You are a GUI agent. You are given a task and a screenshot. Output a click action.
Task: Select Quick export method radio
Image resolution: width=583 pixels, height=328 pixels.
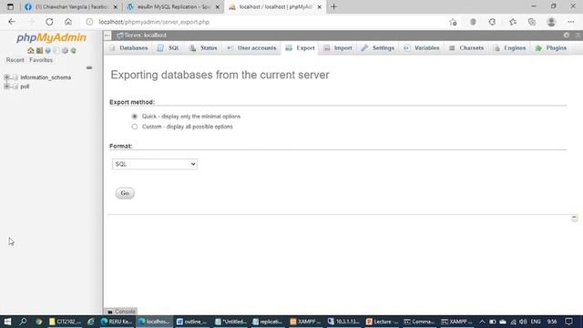pos(135,117)
